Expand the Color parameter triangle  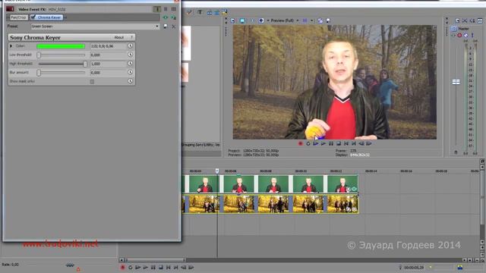click(x=11, y=46)
